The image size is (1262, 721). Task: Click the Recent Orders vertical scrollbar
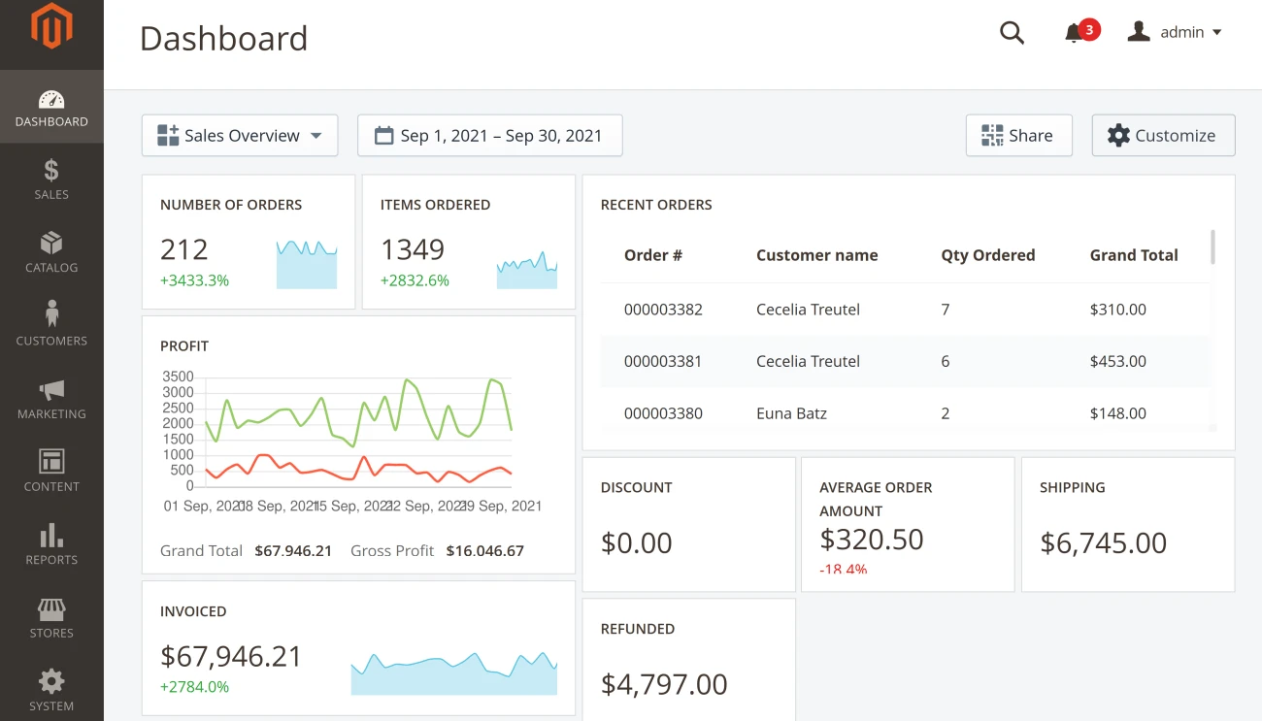[x=1212, y=247]
